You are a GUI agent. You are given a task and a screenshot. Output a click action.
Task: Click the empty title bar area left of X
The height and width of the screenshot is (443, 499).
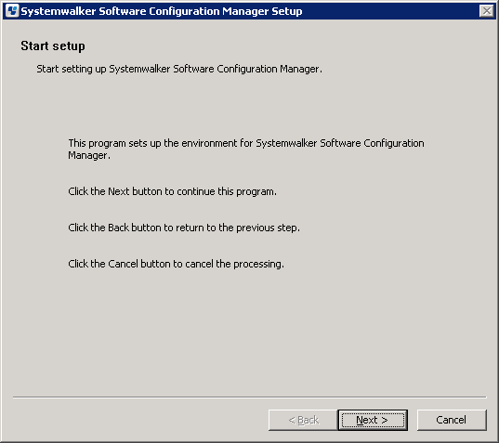[x=391, y=11]
